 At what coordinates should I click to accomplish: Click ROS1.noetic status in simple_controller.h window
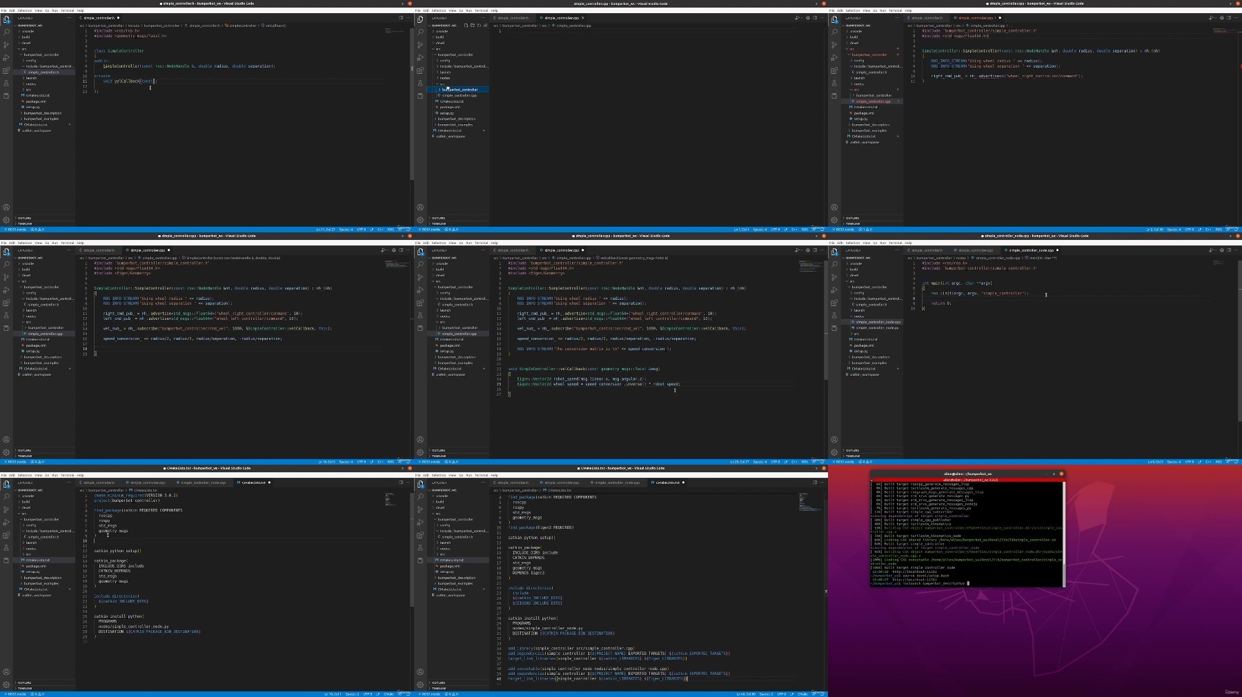pyautogui.click(x=17, y=230)
